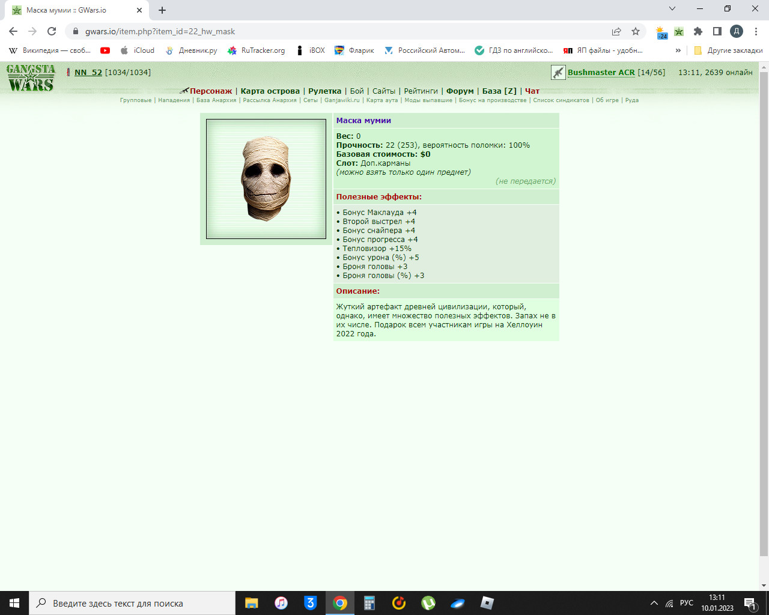Close the Маска мумии tab

tap(139, 10)
